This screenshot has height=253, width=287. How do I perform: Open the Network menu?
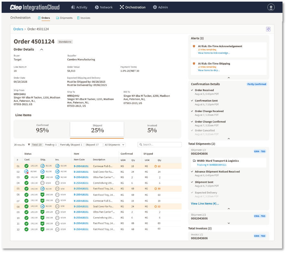[104, 7]
